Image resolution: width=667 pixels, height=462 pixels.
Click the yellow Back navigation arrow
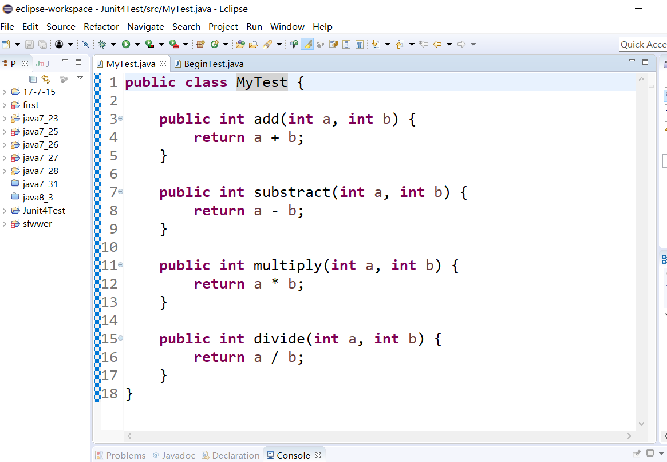(x=437, y=44)
